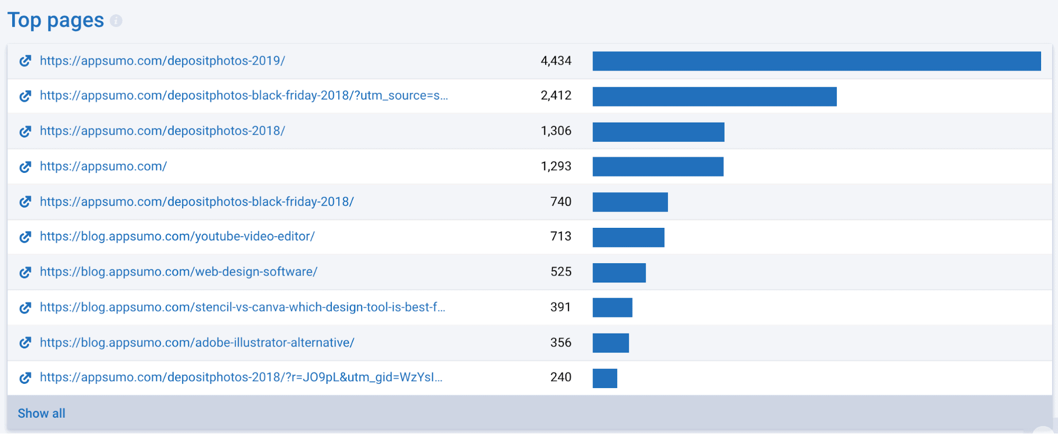Screen dimensions: 1058x434
Task: Open external link icon for the 740 black-friday-2018 row
Action: (x=25, y=202)
